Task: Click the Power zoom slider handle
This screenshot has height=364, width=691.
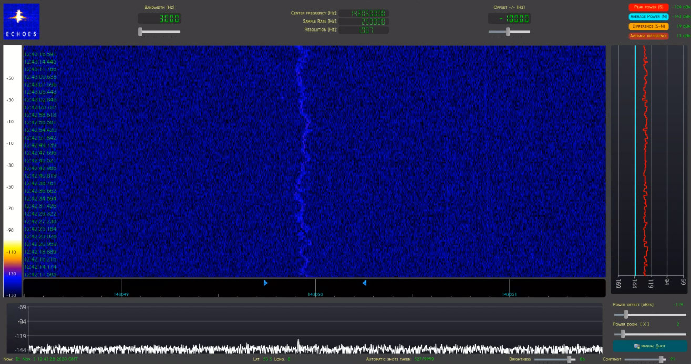Action: point(623,334)
